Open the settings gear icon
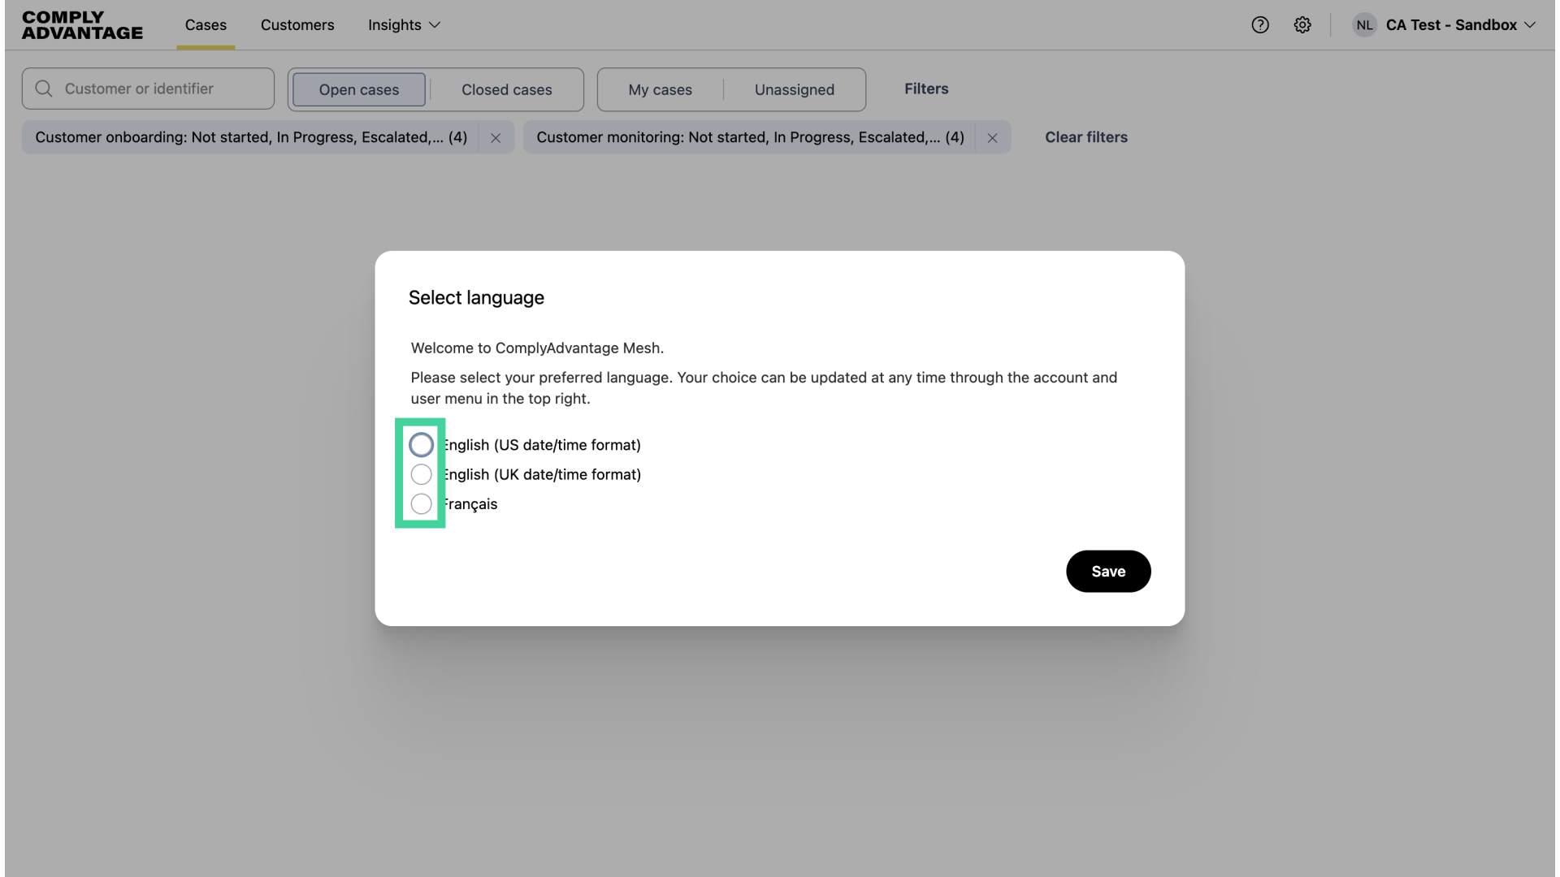Viewport: 1560px width, 877px height. (1302, 24)
